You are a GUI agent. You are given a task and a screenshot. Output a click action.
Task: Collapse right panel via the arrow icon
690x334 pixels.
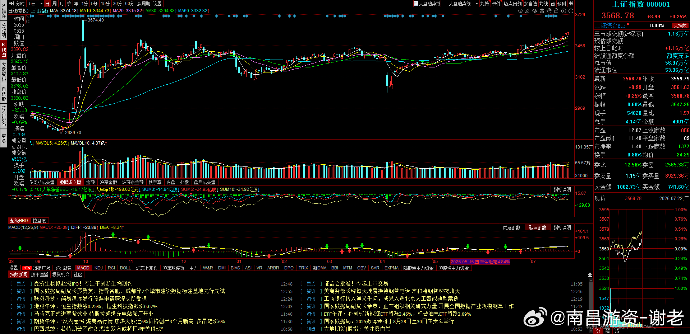(x=571, y=4)
